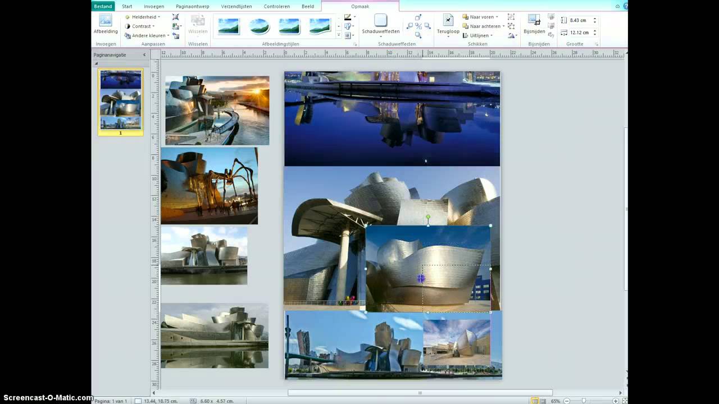Switch to the Verzendlijsten tab
This screenshot has height=404, width=719.
[x=236, y=6]
